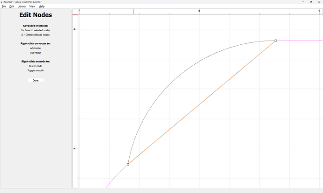Image resolution: width=323 pixels, height=193 pixels.
Task: Click the 6 mark on vertical ruler
Action: (74, 29)
